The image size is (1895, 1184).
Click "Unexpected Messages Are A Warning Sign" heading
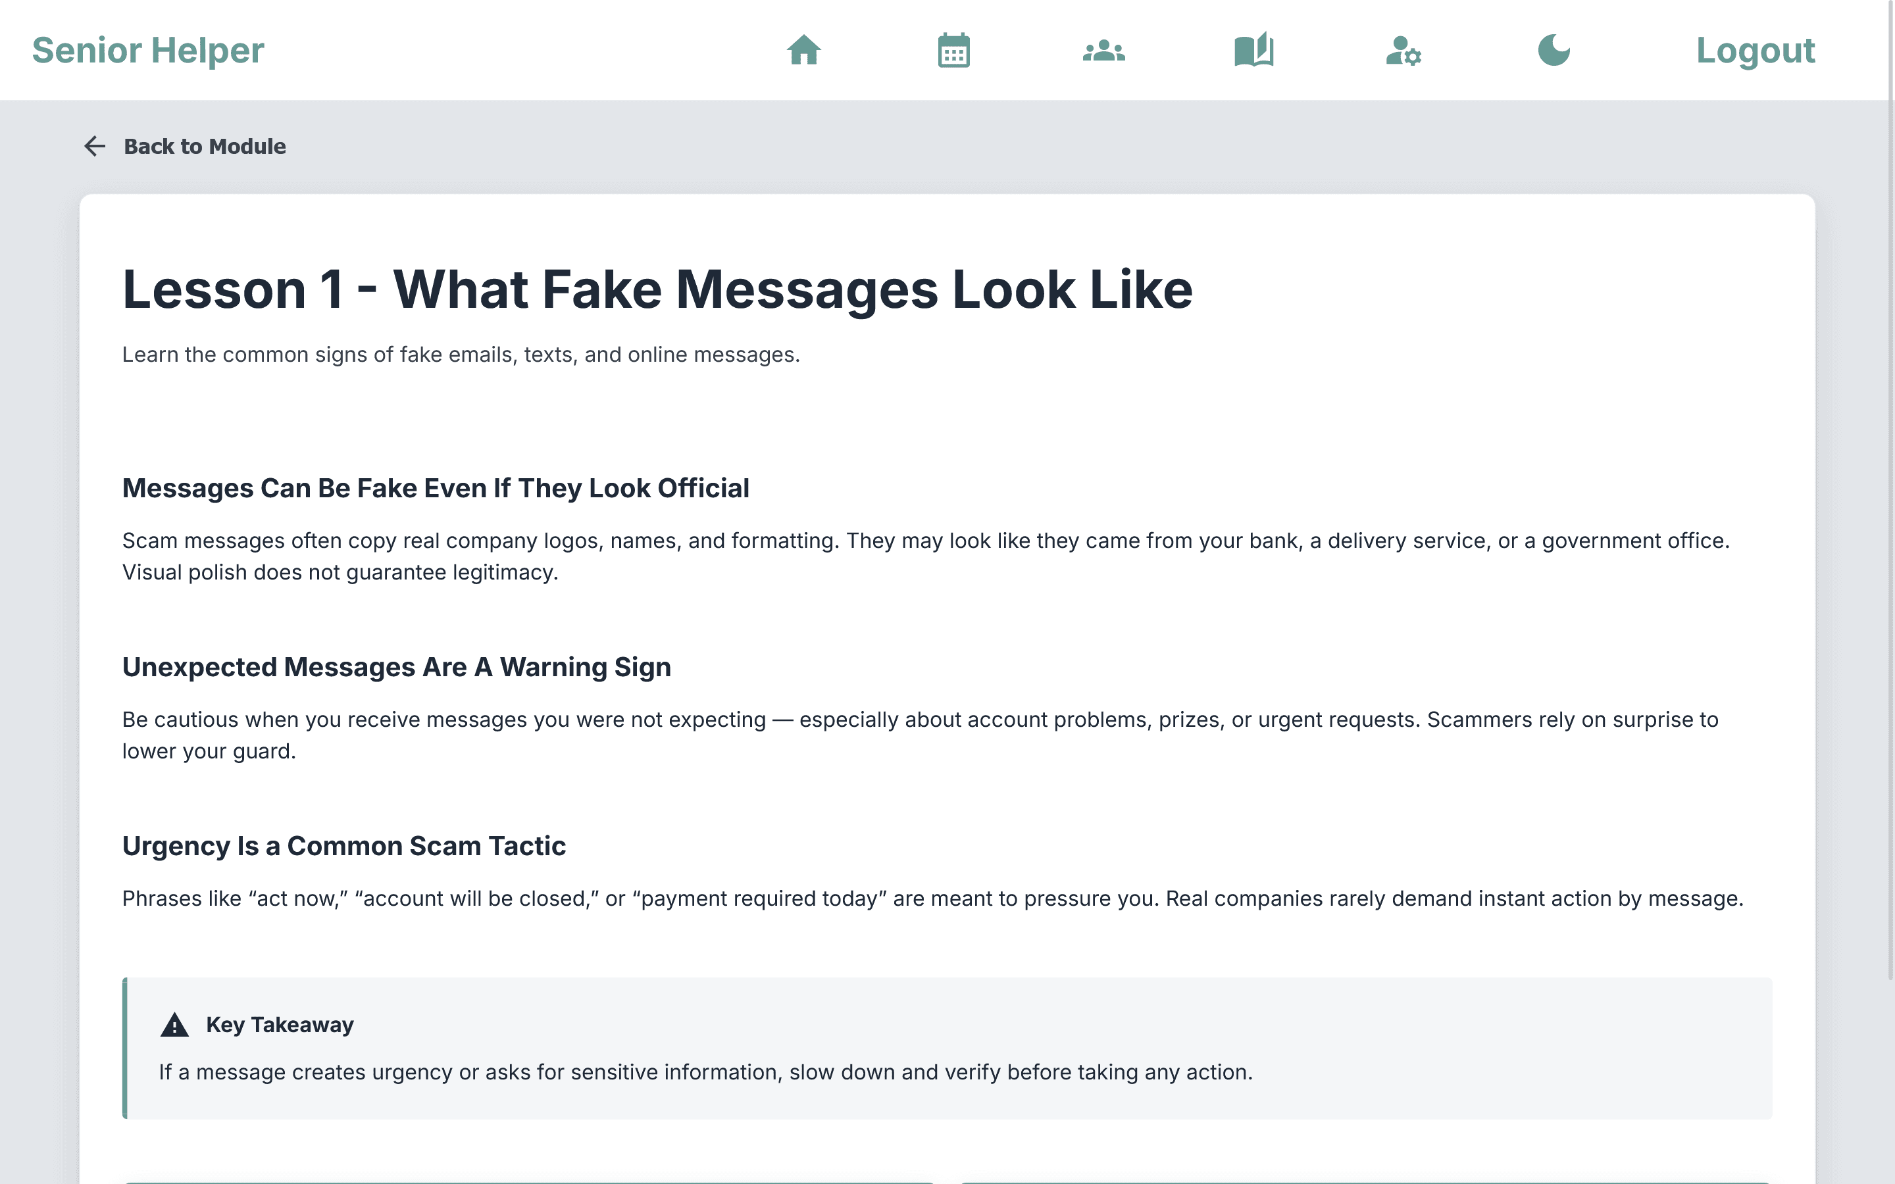click(x=396, y=667)
